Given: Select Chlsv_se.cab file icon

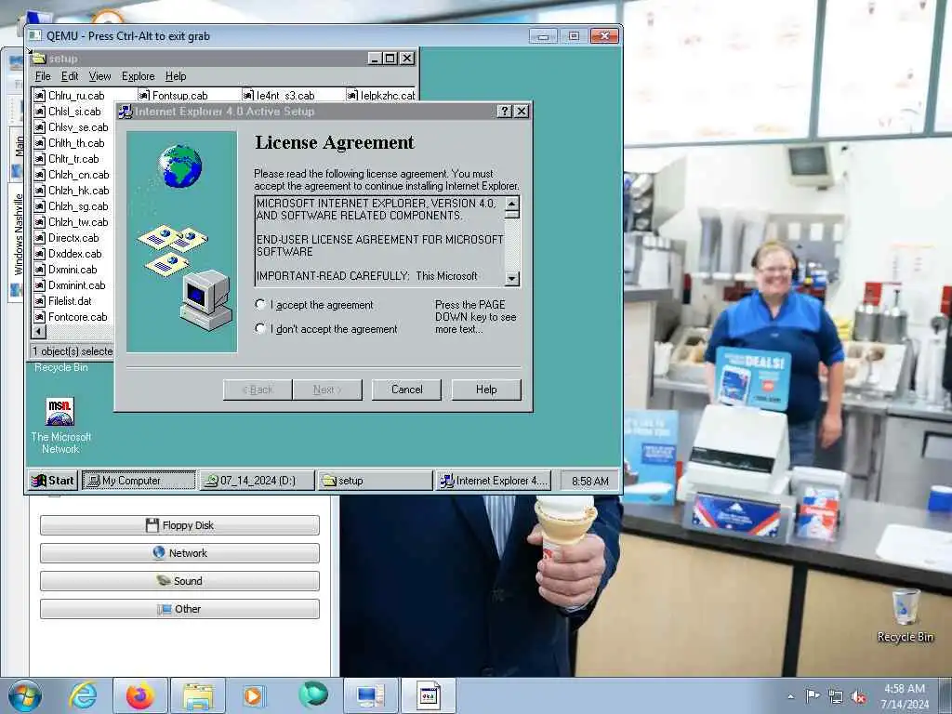Looking at the screenshot, I should tap(39, 126).
